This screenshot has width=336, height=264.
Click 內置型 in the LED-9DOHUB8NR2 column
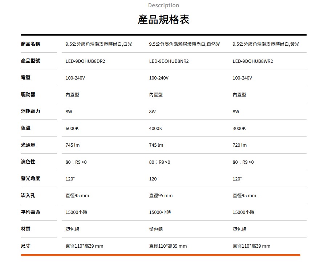156,94
